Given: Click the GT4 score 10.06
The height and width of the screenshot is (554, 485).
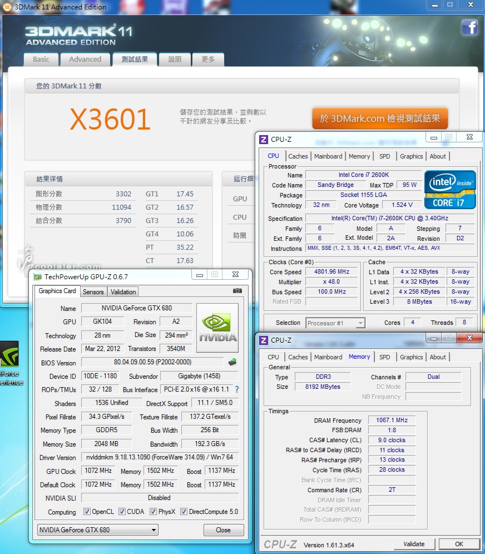Looking at the screenshot, I should coord(185,234).
